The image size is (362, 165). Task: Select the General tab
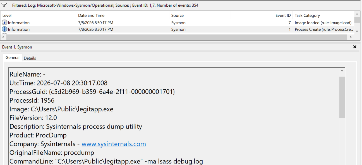[13, 58]
